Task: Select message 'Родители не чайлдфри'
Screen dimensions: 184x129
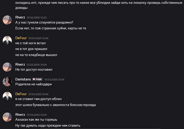Action: pos(34,84)
